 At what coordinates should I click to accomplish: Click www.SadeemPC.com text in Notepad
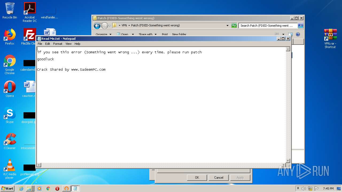[88, 70]
